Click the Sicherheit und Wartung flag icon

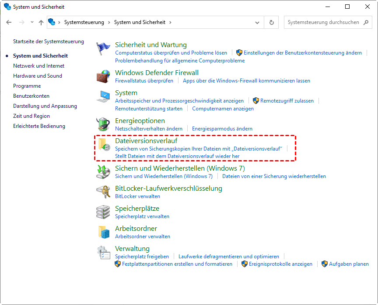103,48
